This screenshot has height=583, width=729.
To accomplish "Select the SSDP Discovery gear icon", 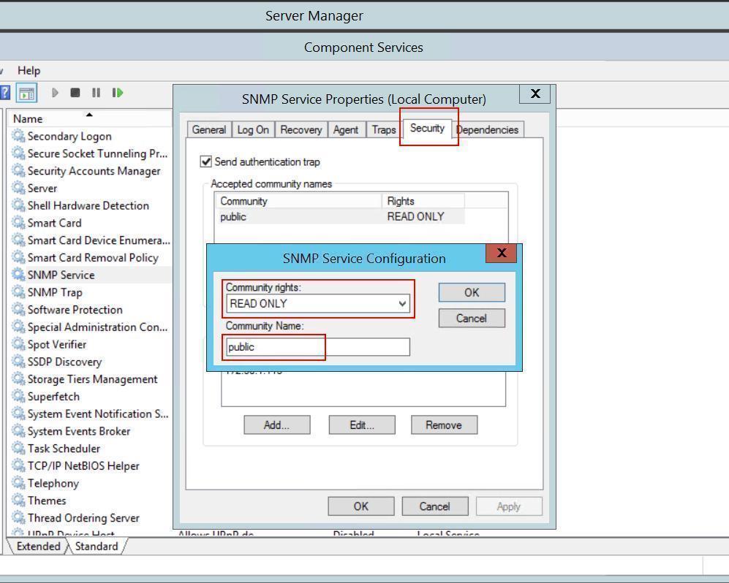I will 18,362.
